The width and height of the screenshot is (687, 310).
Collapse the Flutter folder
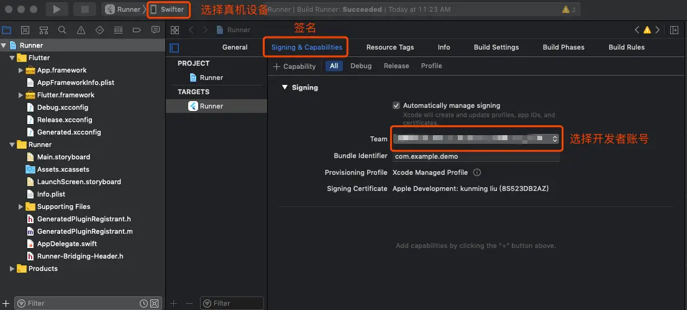[12, 58]
